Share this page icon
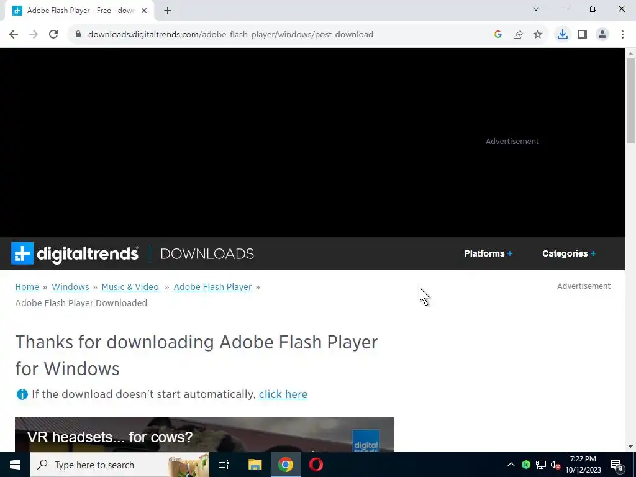Screen dimensions: 636x477 (x=518, y=35)
